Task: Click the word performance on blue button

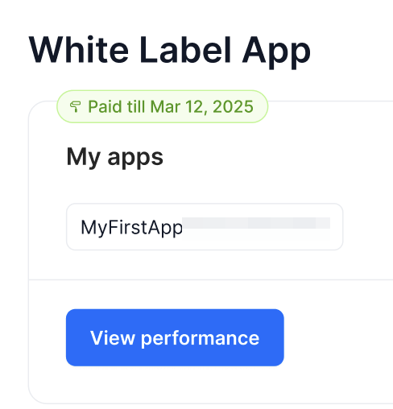Action: click(200, 339)
